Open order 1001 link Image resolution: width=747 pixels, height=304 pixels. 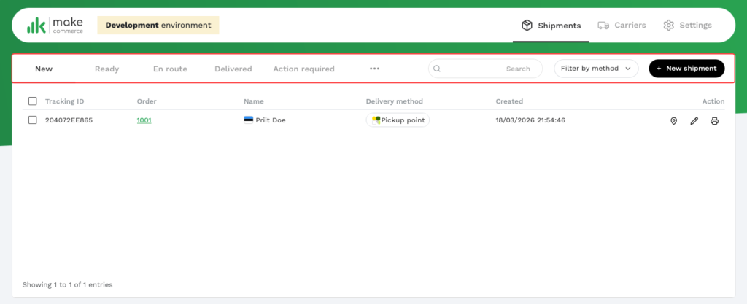point(144,120)
